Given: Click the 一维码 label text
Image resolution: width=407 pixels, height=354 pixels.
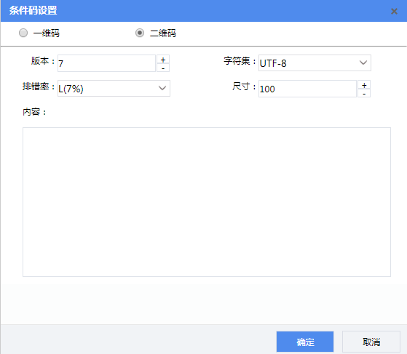Looking at the screenshot, I should 46,33.
